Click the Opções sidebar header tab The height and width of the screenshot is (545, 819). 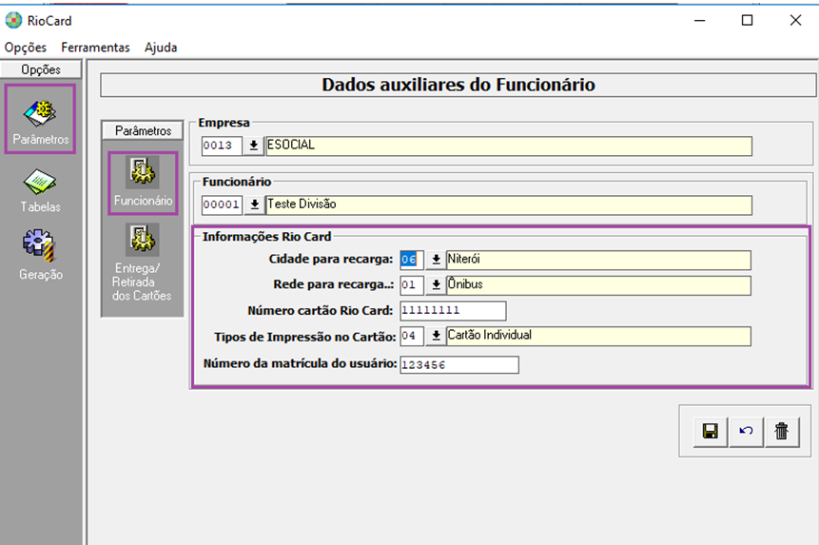40,69
